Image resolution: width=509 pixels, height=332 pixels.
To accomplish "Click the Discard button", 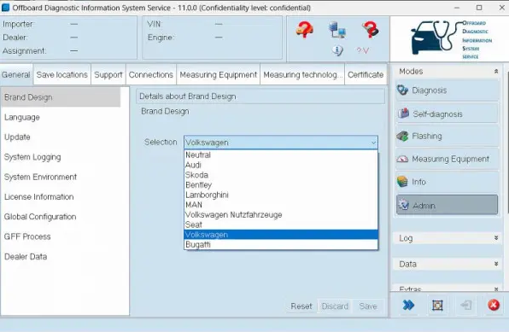I will tap(335, 306).
